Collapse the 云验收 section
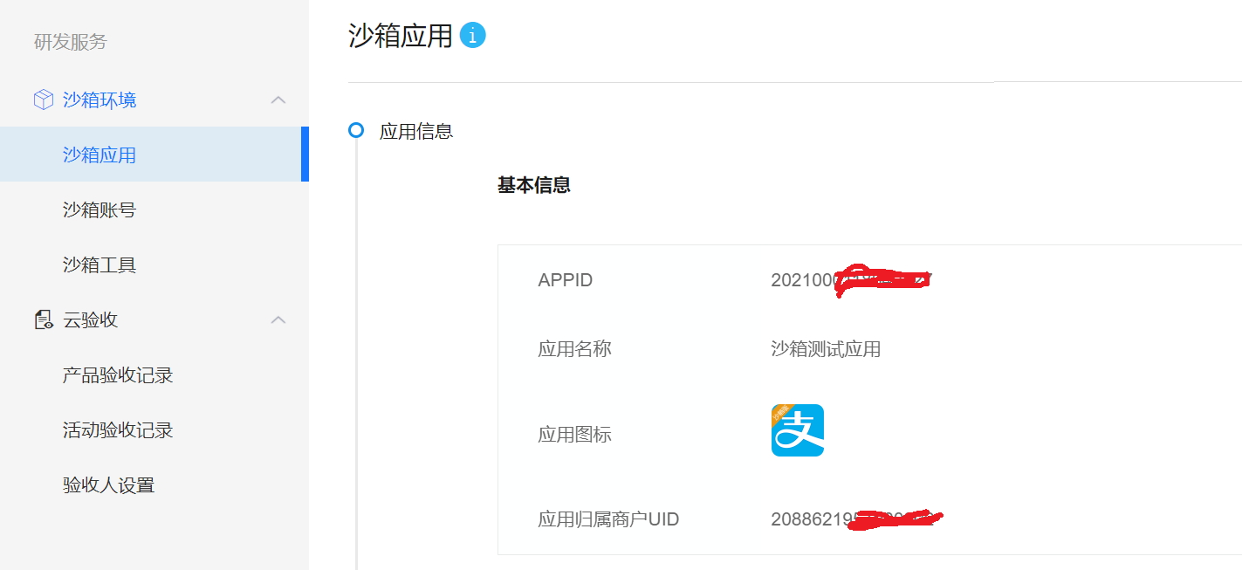This screenshot has width=1242, height=570. pos(278,319)
